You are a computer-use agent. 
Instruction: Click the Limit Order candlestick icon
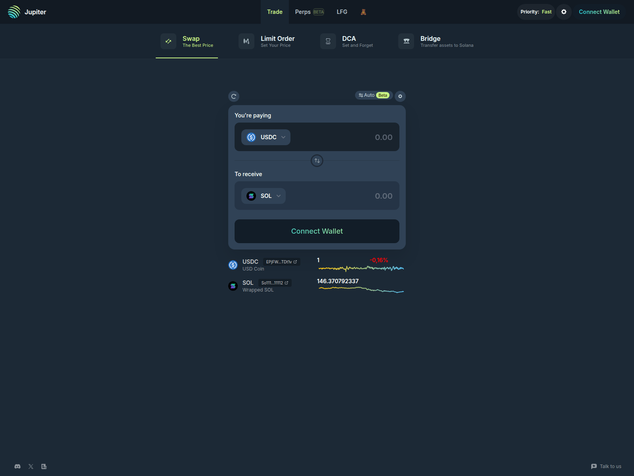(246, 41)
